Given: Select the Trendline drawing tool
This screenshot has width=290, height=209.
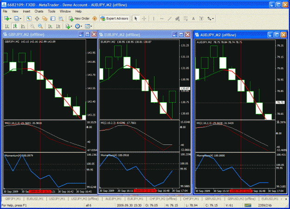Looking at the screenshot, I should (x=169, y=19).
